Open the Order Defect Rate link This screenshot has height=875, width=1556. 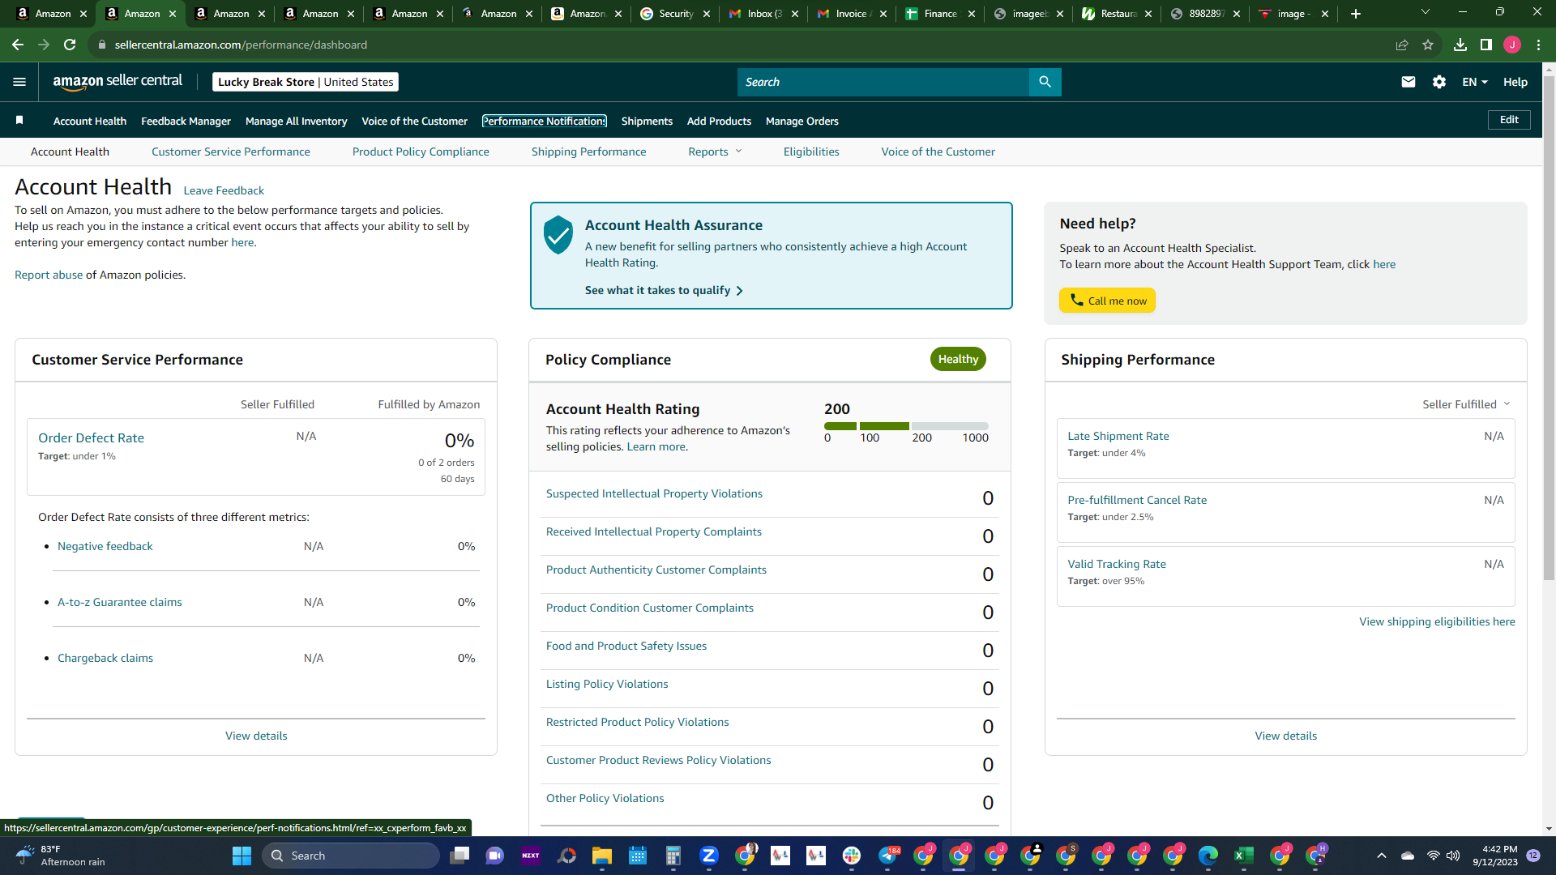(x=91, y=437)
